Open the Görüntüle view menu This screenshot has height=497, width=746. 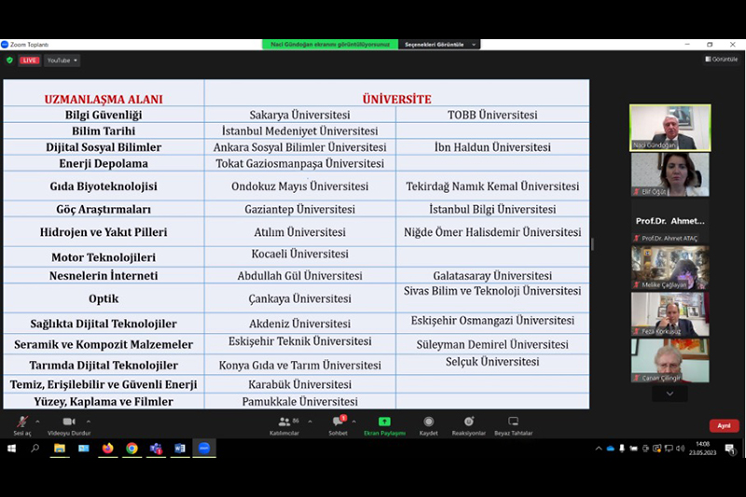click(x=721, y=59)
